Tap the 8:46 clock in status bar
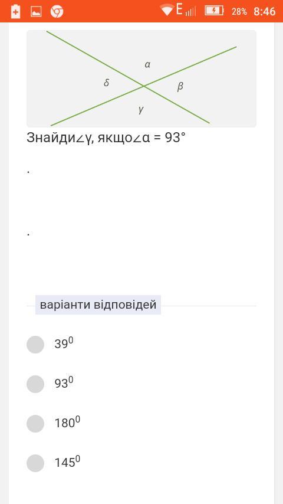 [x=264, y=12]
